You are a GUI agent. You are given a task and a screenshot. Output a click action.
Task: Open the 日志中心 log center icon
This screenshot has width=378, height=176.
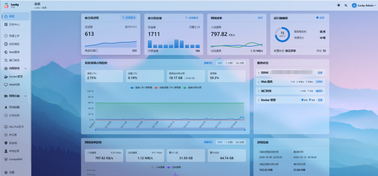point(6,24)
